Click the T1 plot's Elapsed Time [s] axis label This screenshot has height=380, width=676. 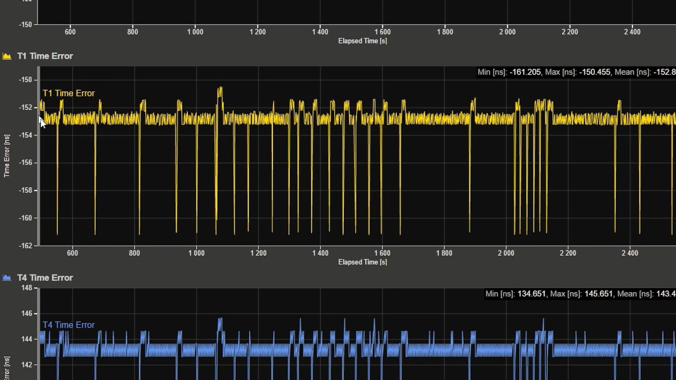pyautogui.click(x=363, y=262)
